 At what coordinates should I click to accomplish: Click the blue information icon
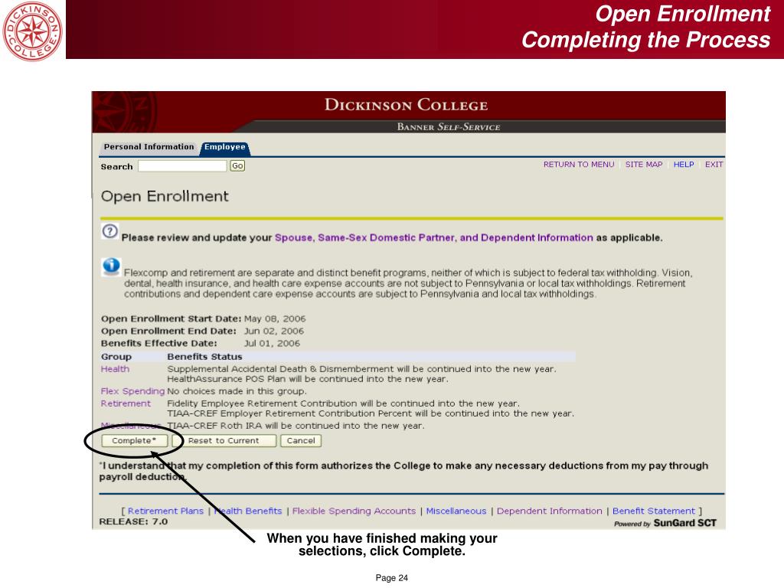pos(111,266)
